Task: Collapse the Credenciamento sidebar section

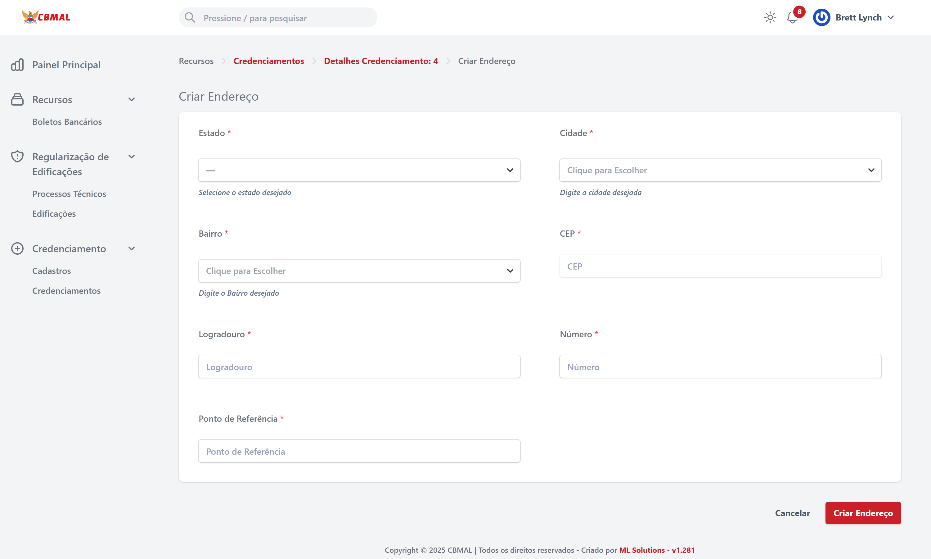Action: [131, 249]
